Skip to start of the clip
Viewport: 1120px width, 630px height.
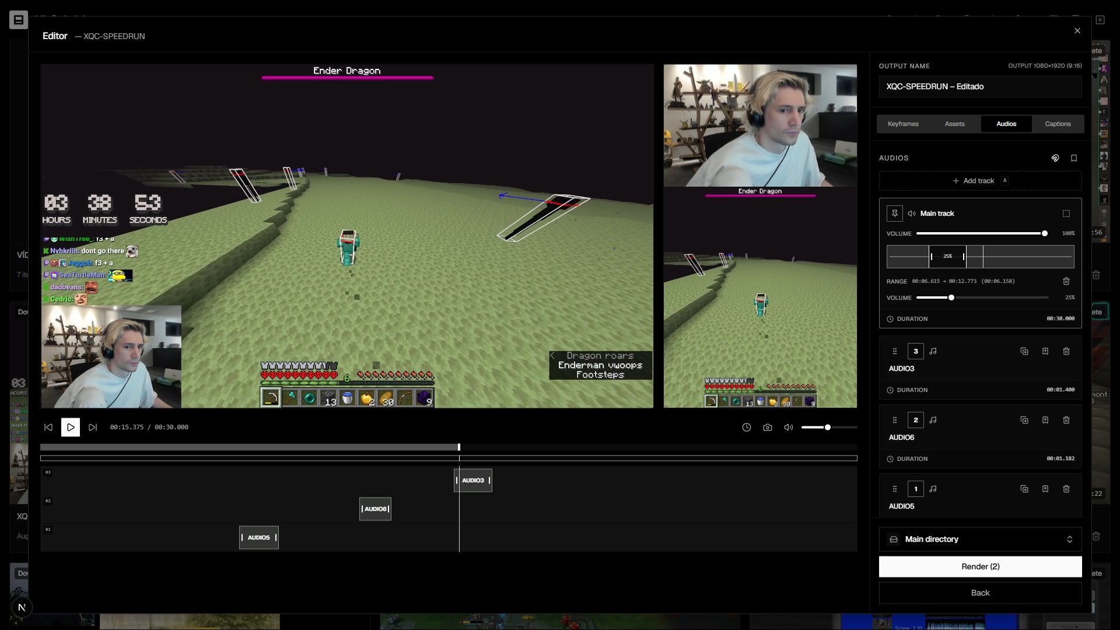pyautogui.click(x=48, y=428)
